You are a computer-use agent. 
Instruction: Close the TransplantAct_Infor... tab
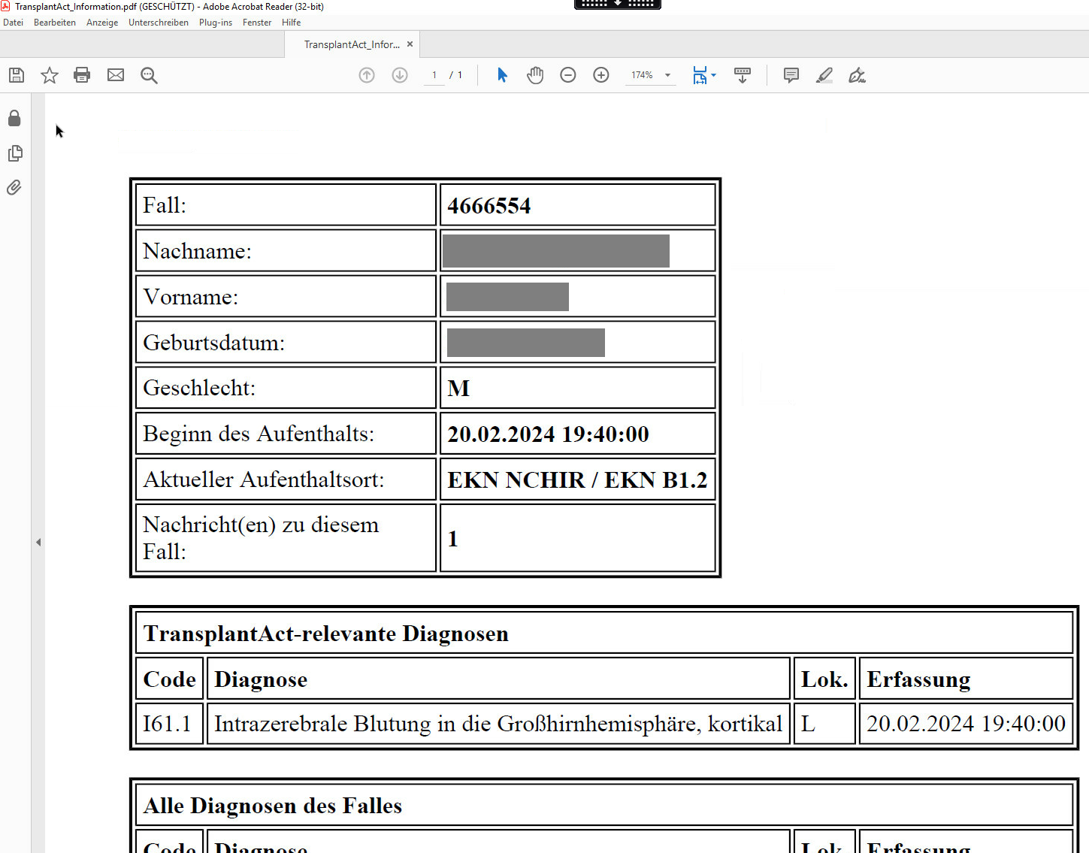click(x=410, y=44)
